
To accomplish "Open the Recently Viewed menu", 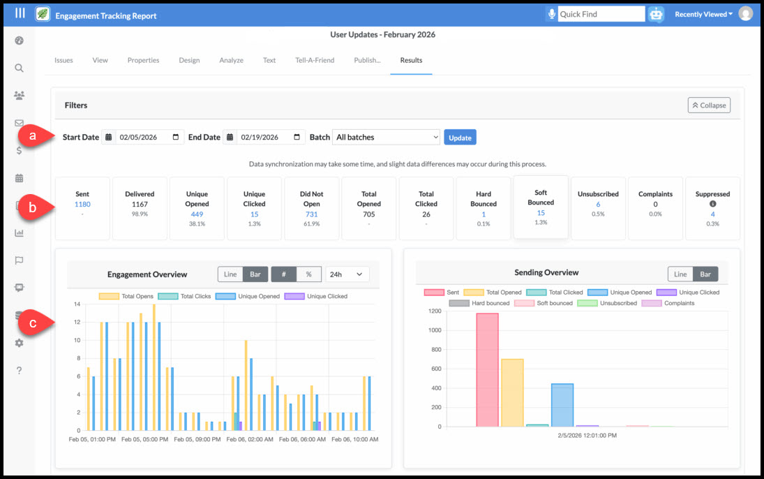I will [703, 14].
